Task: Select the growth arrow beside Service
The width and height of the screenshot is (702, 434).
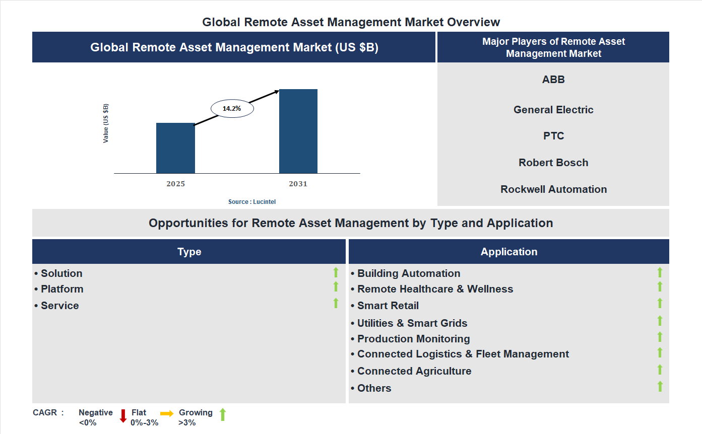Action: (336, 303)
